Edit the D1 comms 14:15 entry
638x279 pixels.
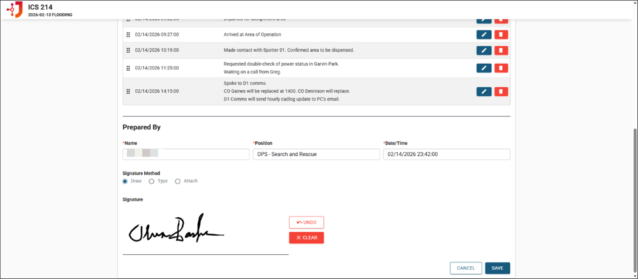(x=484, y=91)
